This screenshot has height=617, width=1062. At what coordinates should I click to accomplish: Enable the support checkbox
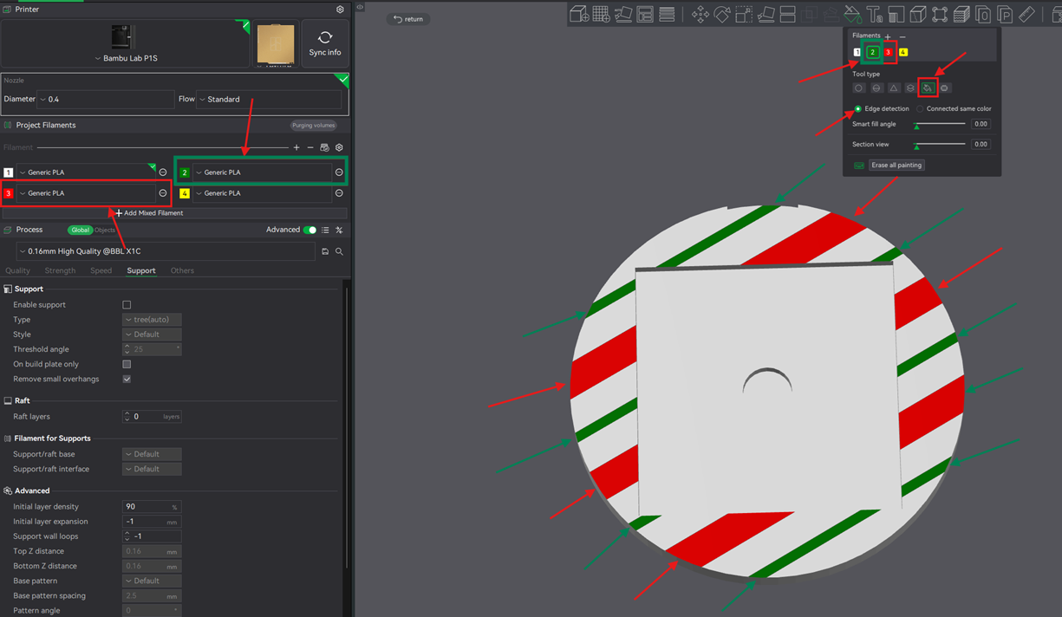pos(127,305)
